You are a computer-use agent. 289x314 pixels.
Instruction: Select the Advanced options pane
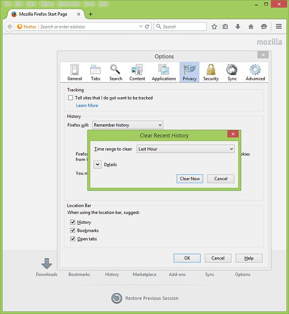[255, 72]
